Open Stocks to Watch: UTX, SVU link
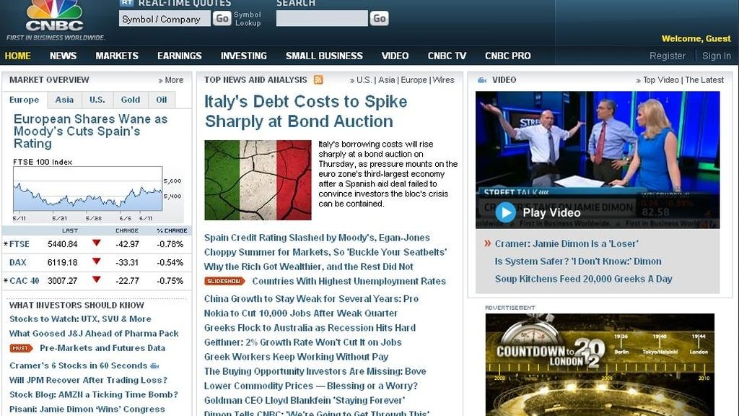Viewport: 739px width, 416px height. [x=80, y=318]
